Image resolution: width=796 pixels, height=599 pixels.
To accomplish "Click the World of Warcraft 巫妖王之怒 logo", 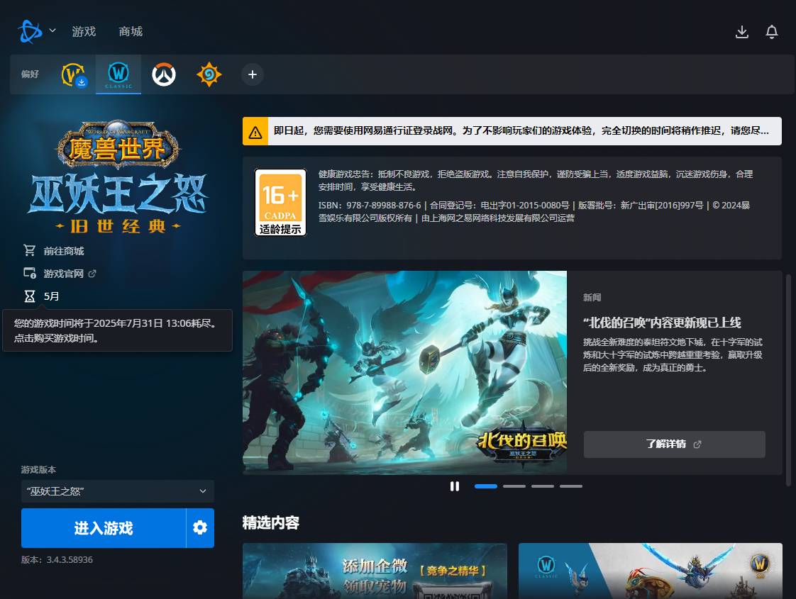I will [x=118, y=177].
